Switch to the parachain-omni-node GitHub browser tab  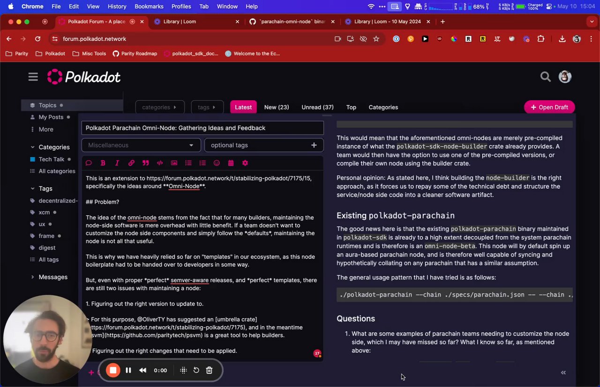[x=292, y=22]
